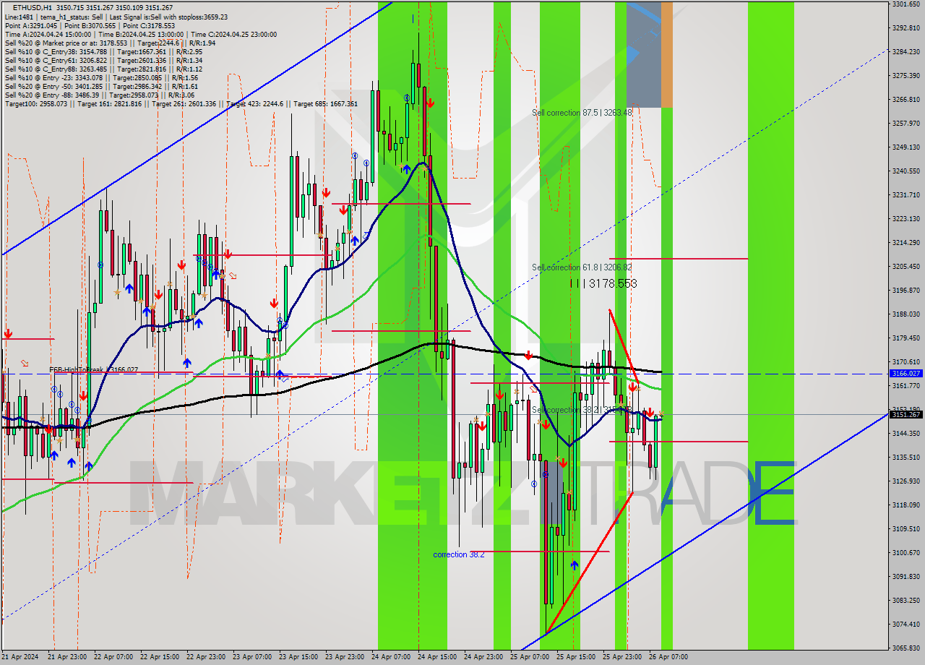Viewport: 925px width, 665px height.
Task: Click the red down arrow above "Sell correction 38.2"
Action: point(499,395)
